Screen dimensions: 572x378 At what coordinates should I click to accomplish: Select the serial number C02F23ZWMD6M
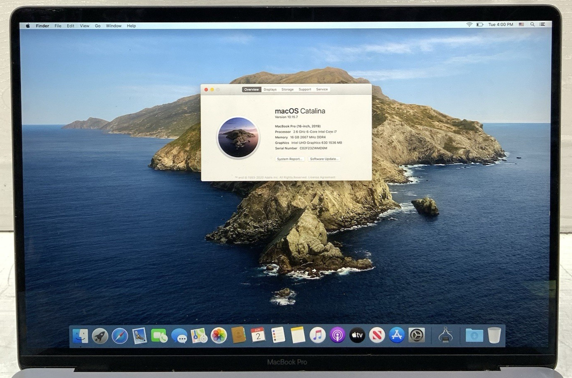(313, 148)
